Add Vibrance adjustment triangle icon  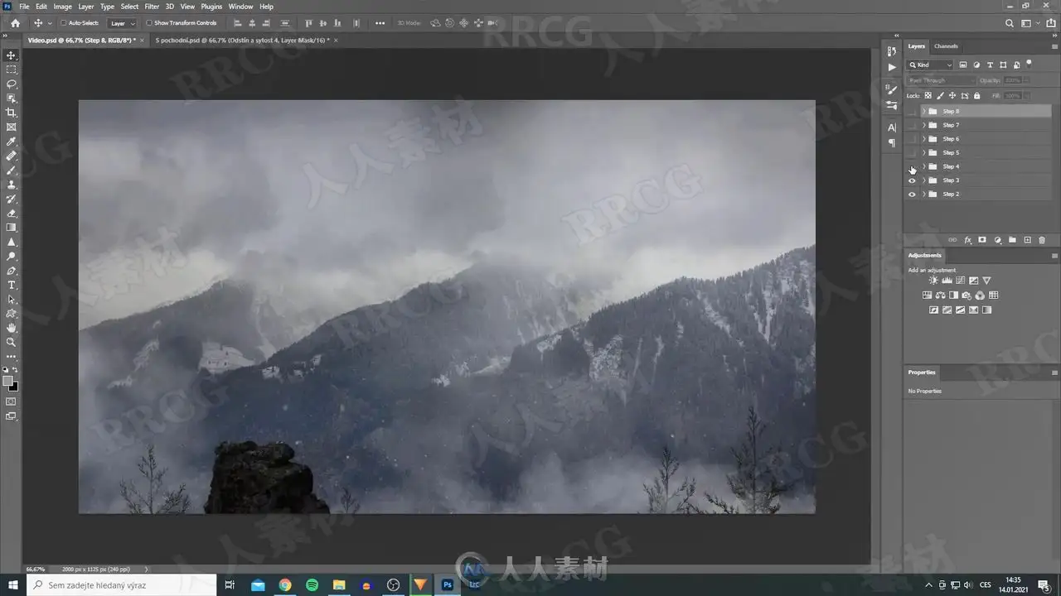(986, 281)
